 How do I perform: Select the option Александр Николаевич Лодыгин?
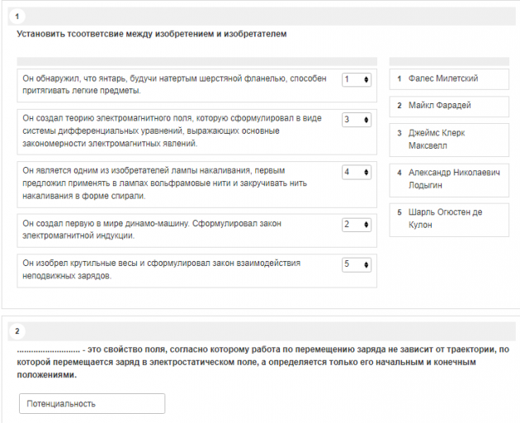pyautogui.click(x=449, y=178)
